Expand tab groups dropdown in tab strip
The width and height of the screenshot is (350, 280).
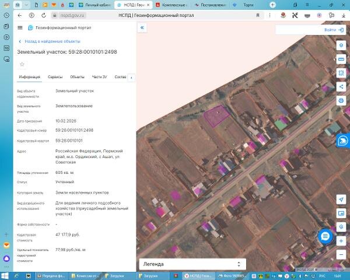point(26,5)
